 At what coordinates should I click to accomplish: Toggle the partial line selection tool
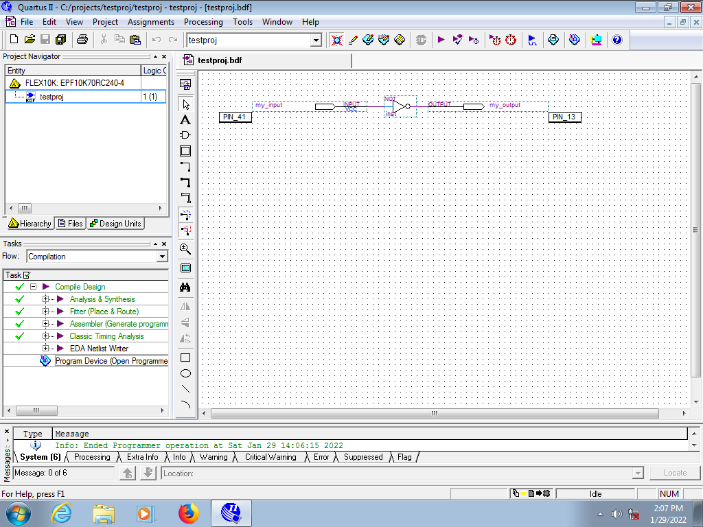click(x=185, y=230)
